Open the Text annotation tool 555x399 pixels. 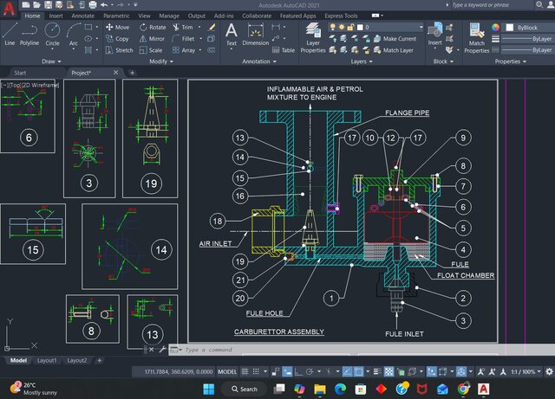pyautogui.click(x=232, y=35)
